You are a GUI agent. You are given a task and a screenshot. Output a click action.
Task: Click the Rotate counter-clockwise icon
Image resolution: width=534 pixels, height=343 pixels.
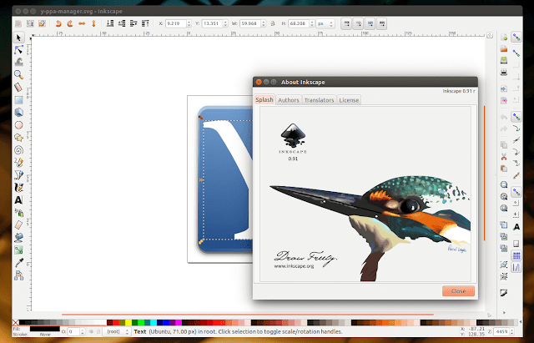(x=58, y=23)
